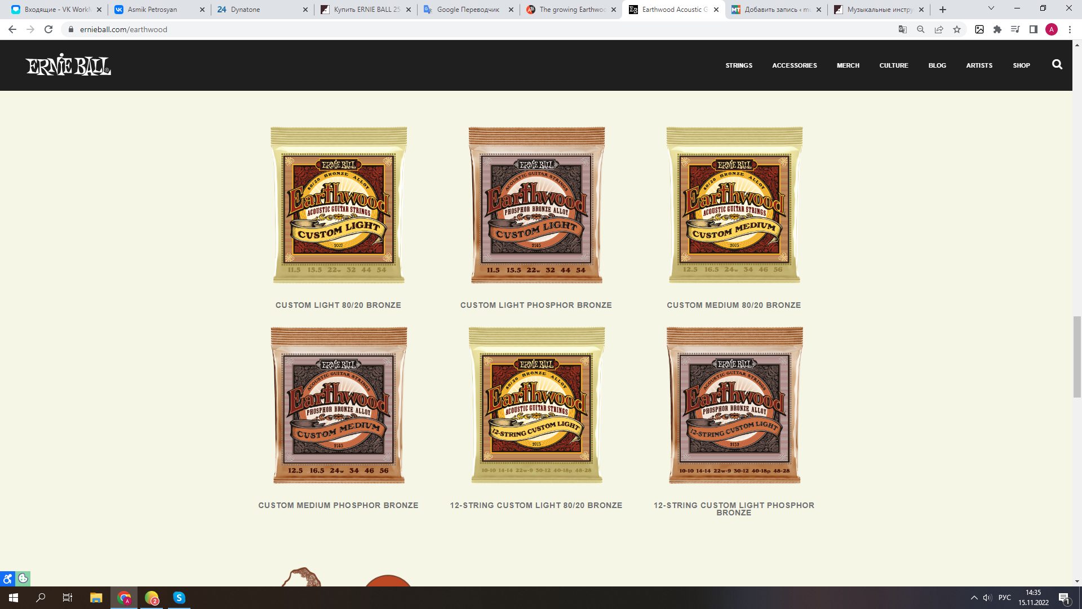Click the translate page icon

(903, 29)
